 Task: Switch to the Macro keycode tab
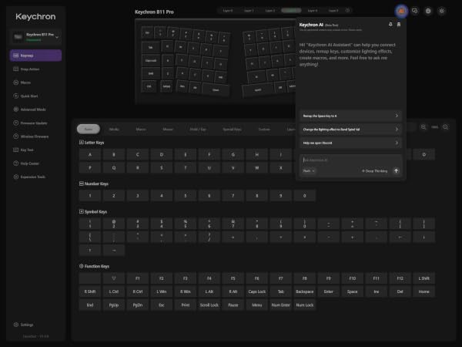(x=141, y=129)
